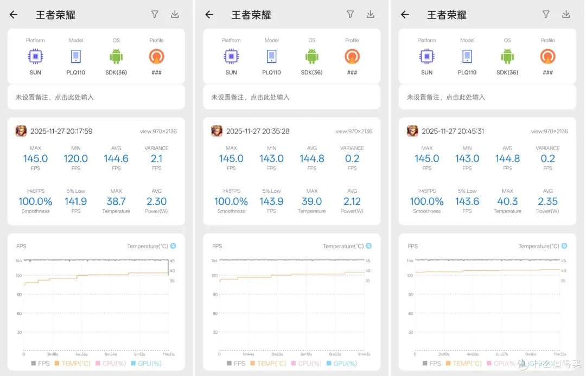Tap VARIANCE value 2.1

click(x=157, y=159)
